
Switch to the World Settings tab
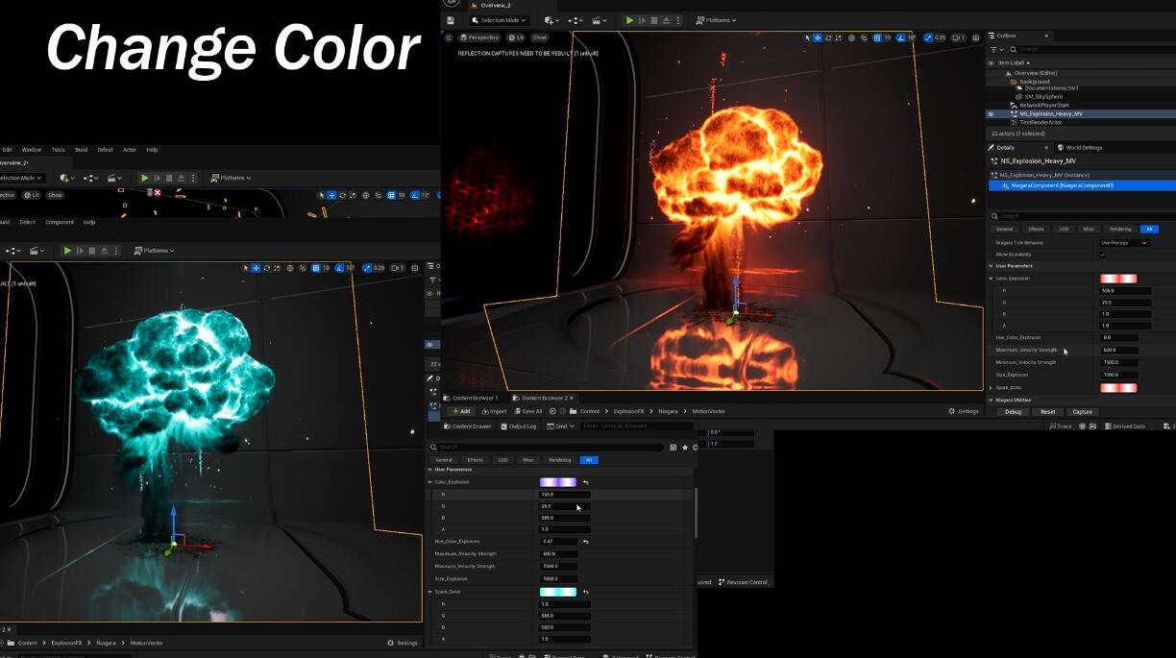coord(1083,148)
